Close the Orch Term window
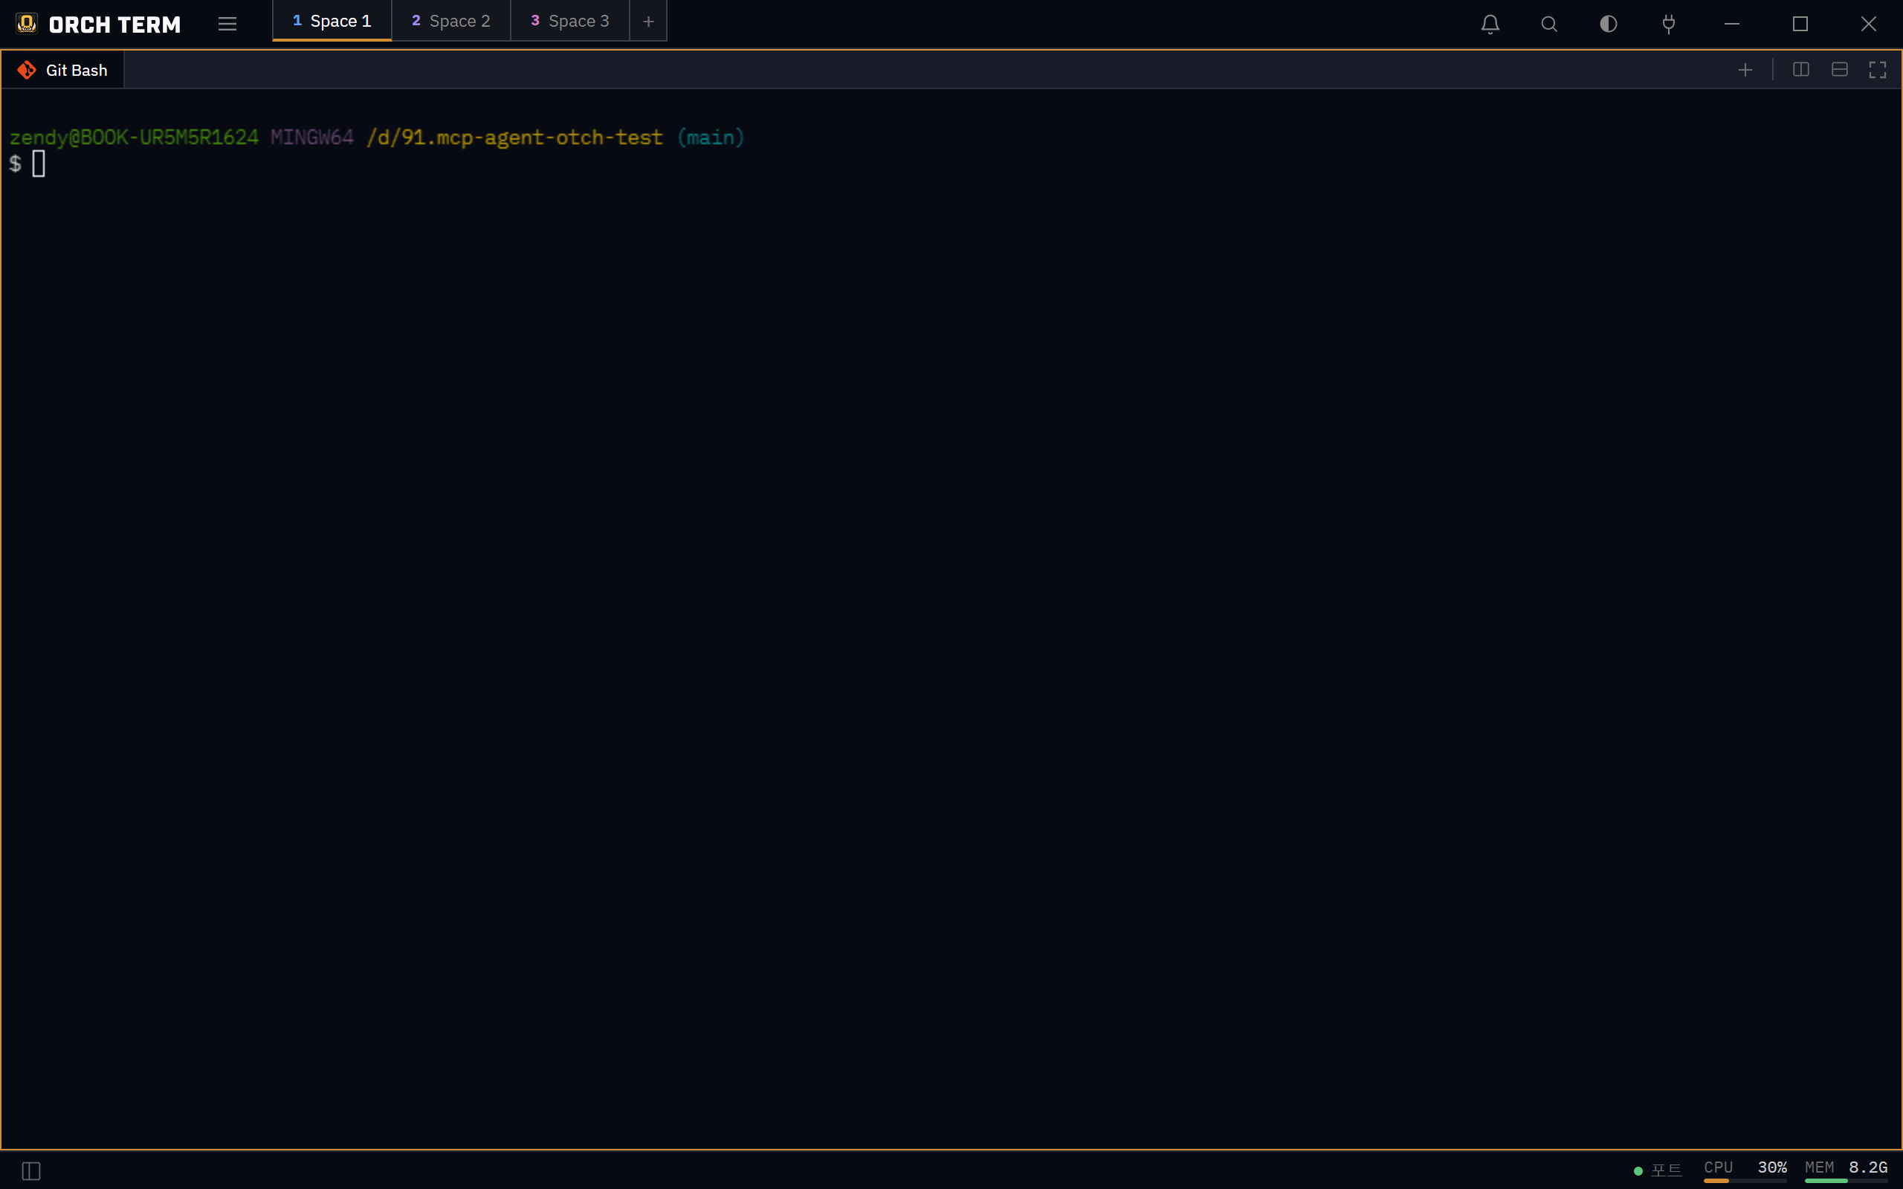Screen dimensions: 1903x1189 [x=1868, y=24]
